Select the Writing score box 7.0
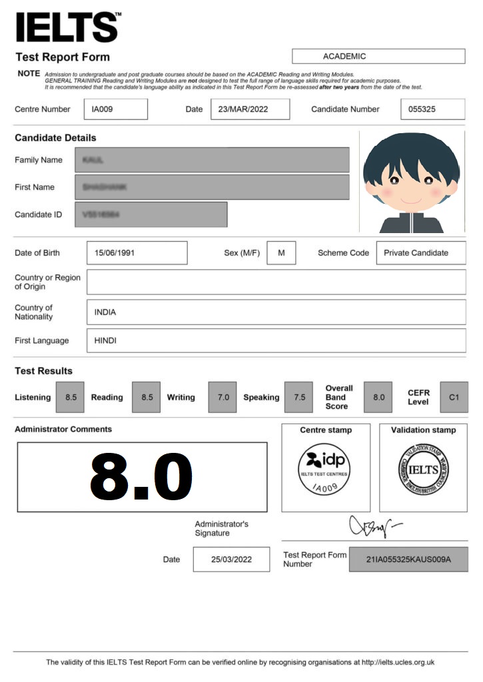Screen dimensions: 483x682 click(223, 398)
